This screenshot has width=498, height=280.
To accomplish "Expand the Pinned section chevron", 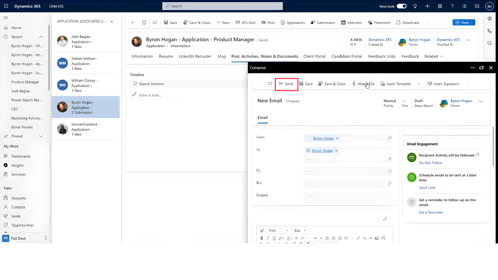I will (x=41, y=136).
